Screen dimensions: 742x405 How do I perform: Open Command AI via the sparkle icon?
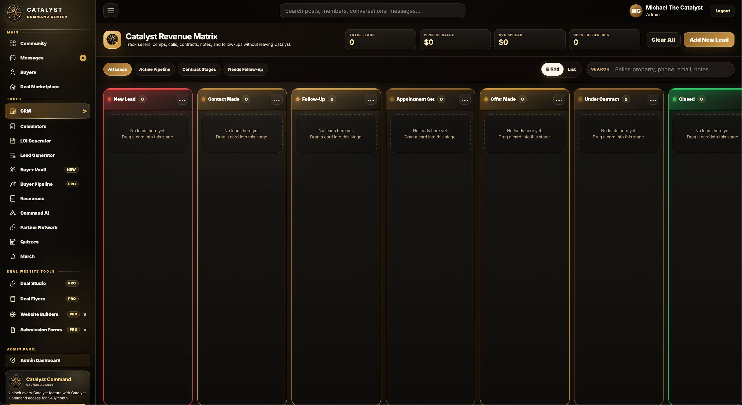12,213
